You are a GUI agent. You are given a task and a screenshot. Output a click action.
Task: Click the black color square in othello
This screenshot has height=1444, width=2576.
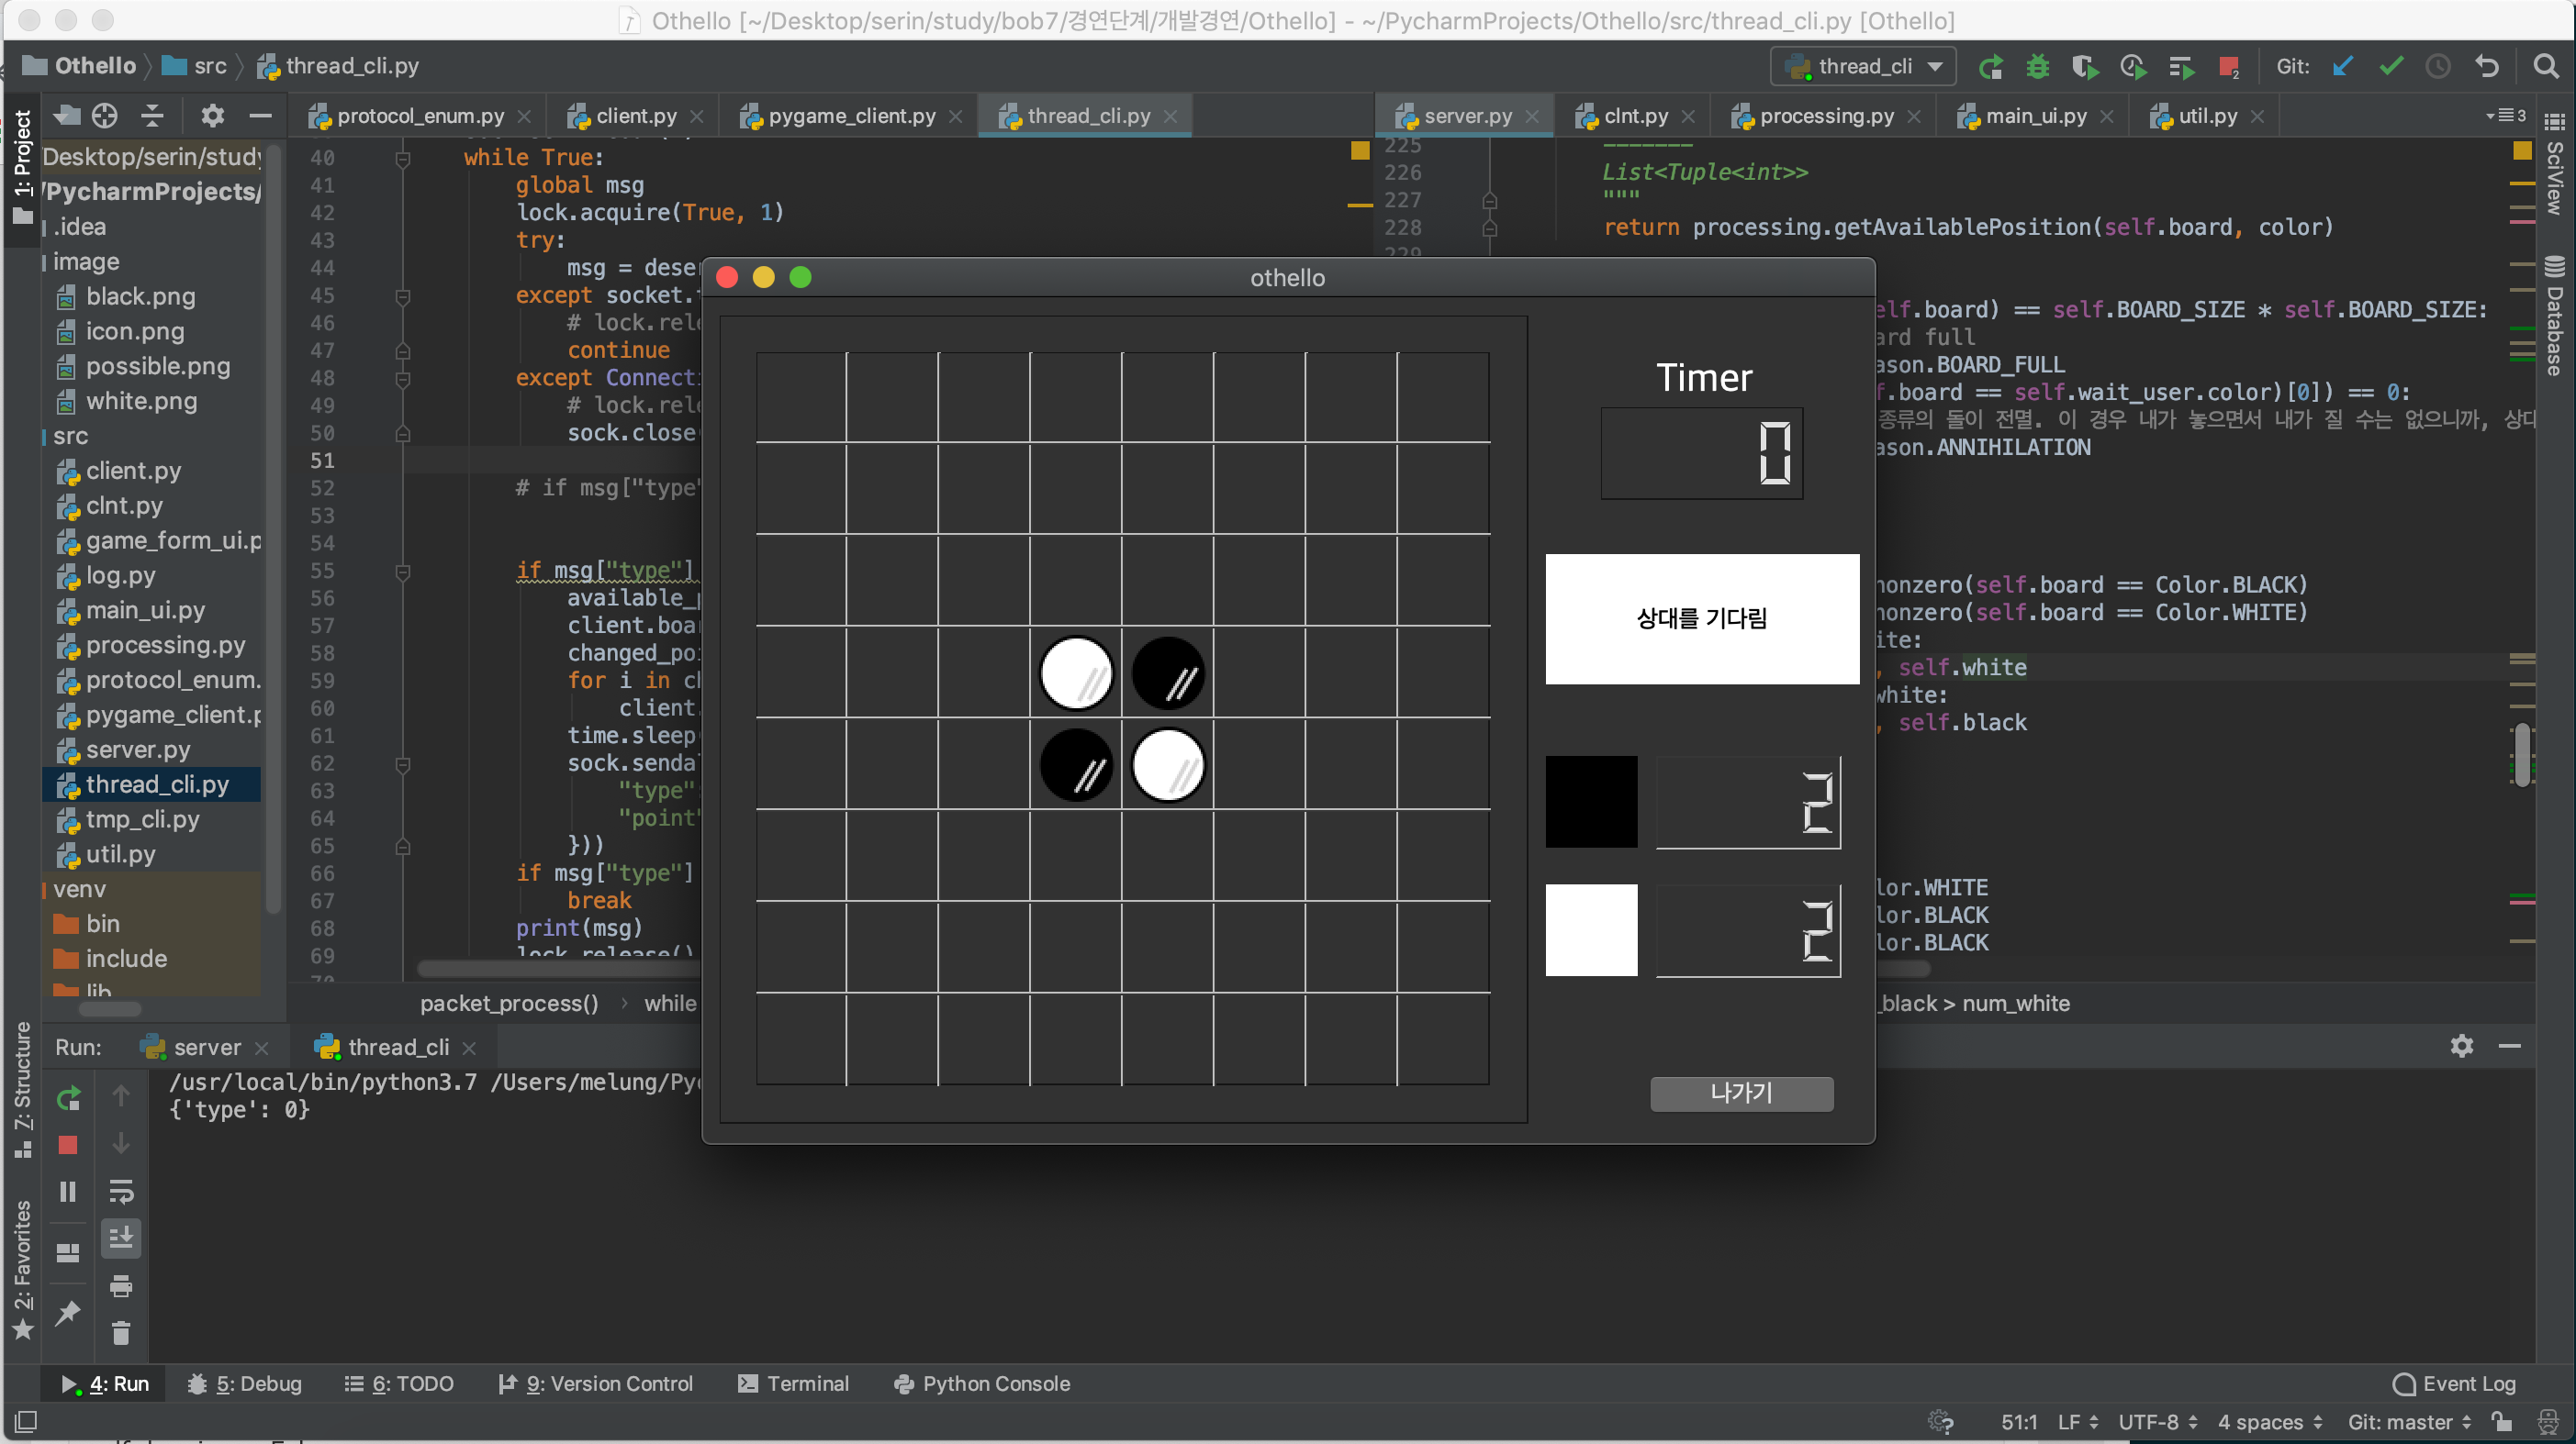(1591, 802)
